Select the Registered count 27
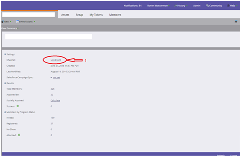This screenshot has height=156, width=241. [x=52, y=123]
